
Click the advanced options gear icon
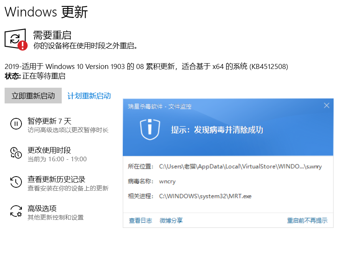[16, 211]
